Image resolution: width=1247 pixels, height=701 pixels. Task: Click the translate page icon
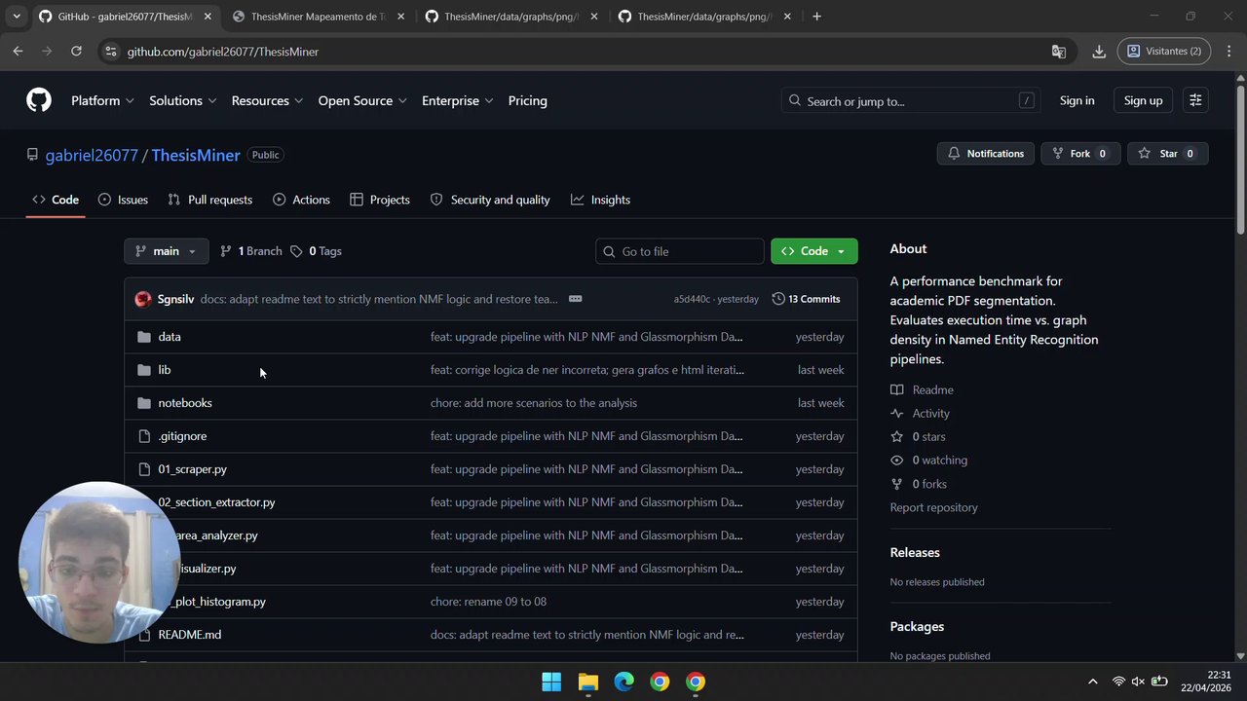click(1059, 52)
